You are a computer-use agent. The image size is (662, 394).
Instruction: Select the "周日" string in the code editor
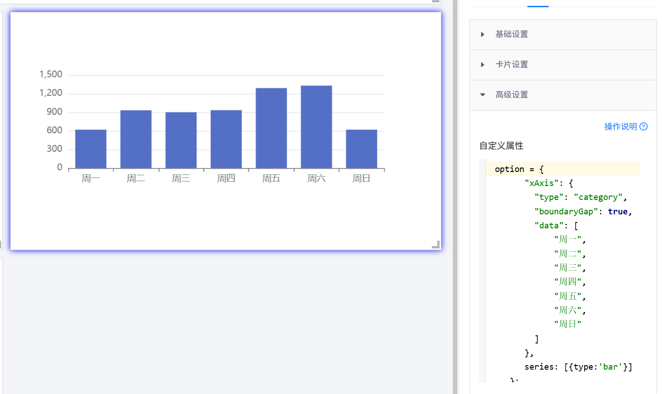(x=568, y=323)
